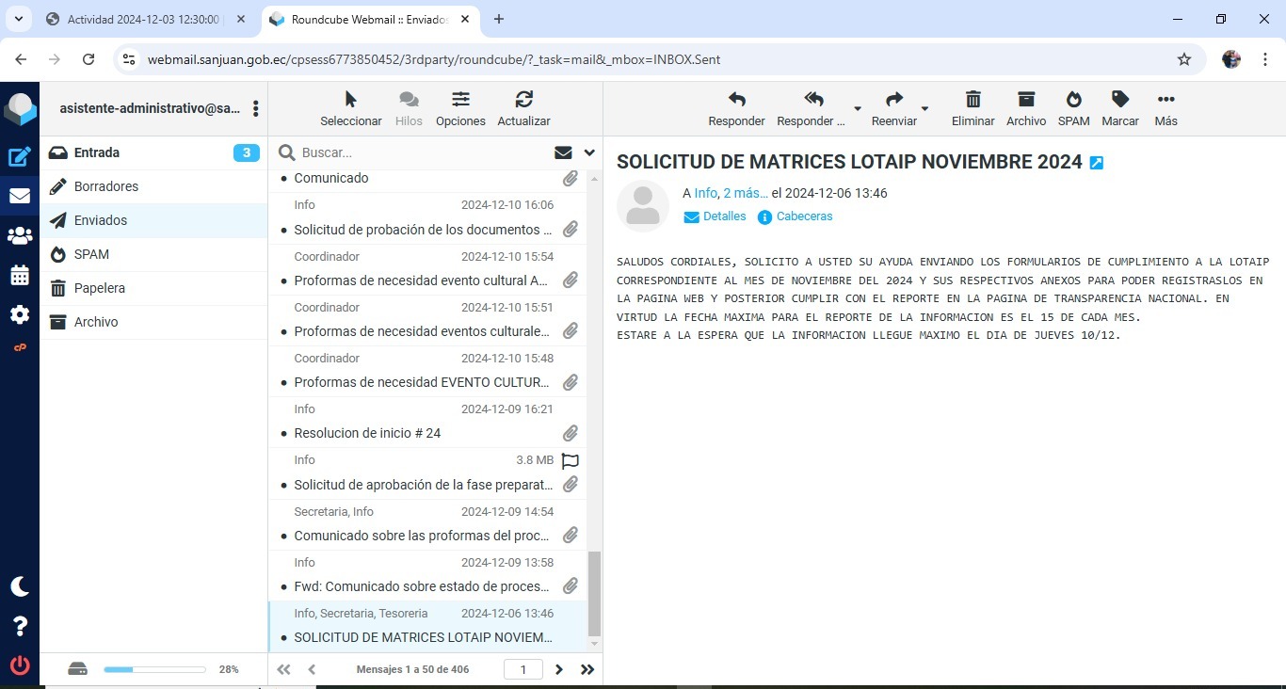Switch to the Actividad browser tab
Screen dimensions: 1286x689
pos(143,19)
